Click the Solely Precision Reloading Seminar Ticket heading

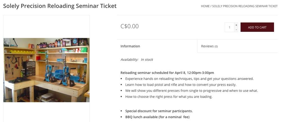coord(60,6)
